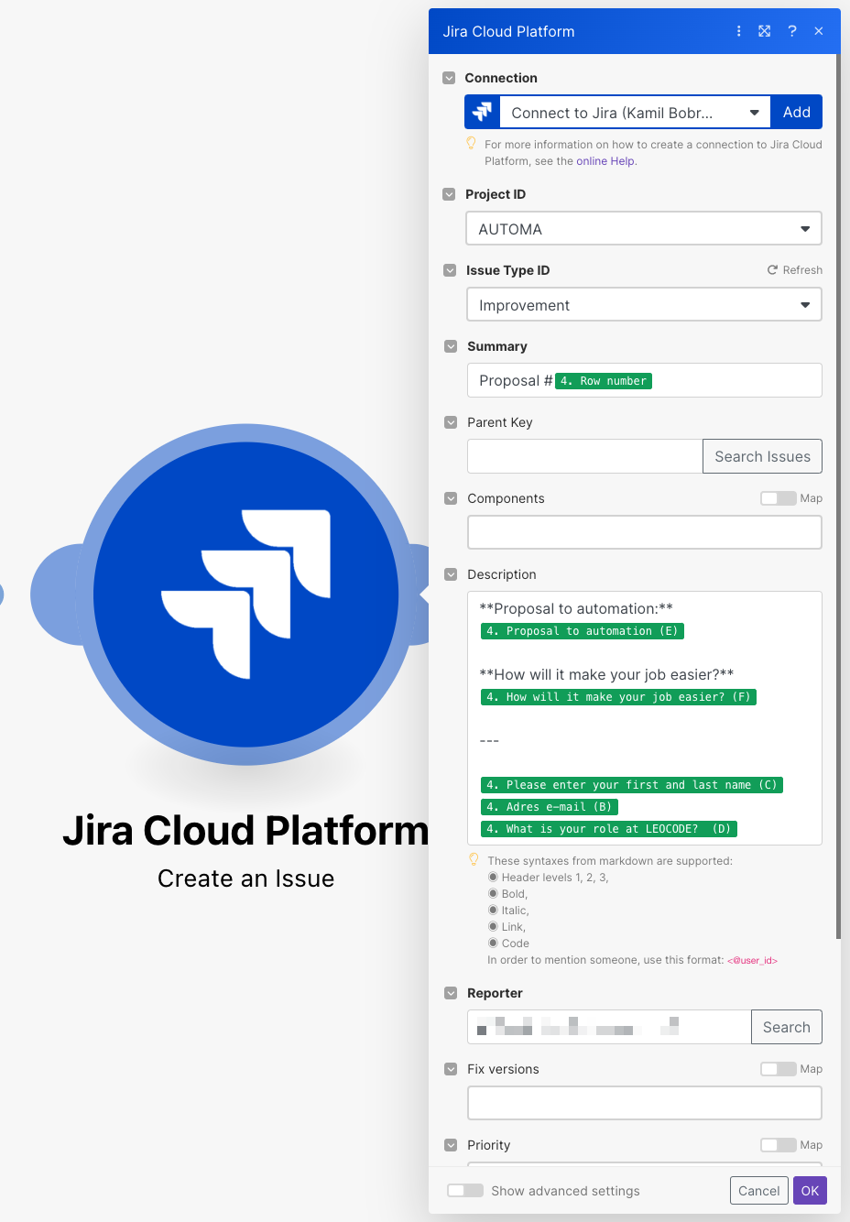Turn on Show advanced settings toggle
The height and width of the screenshot is (1222, 850).
[465, 1191]
